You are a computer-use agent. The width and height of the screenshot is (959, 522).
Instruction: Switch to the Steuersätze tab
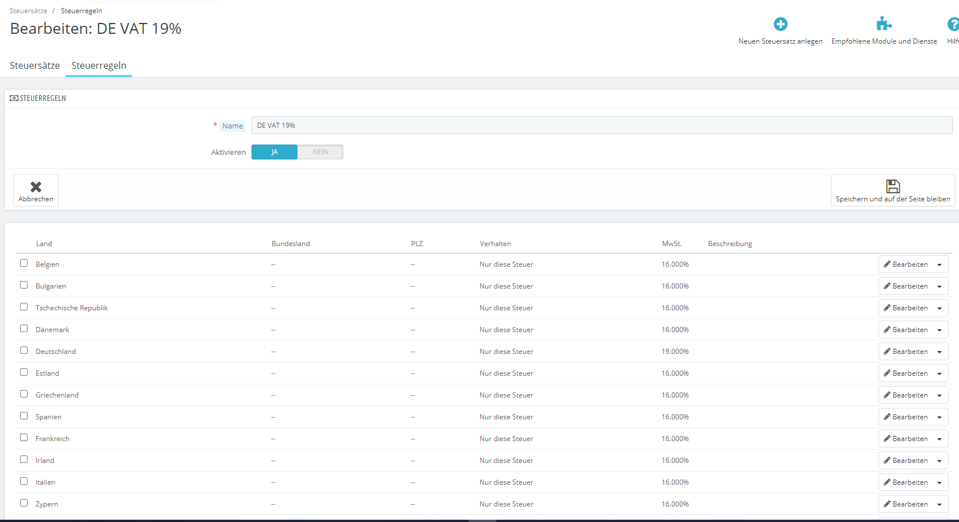click(x=35, y=65)
